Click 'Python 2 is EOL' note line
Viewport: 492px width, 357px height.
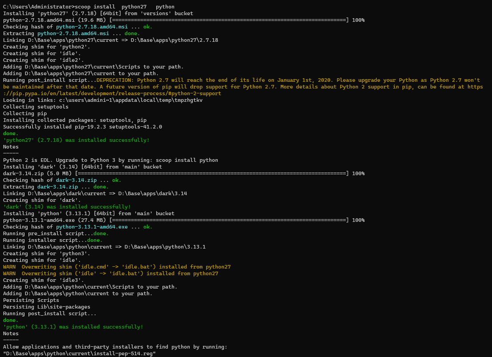(x=111, y=160)
